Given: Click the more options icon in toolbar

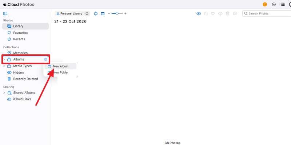Looking at the screenshot, I should [x=235, y=13].
